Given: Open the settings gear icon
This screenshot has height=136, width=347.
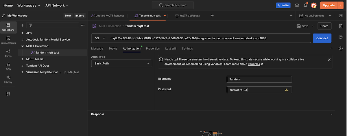Looking at the screenshot, I should 297,5.
